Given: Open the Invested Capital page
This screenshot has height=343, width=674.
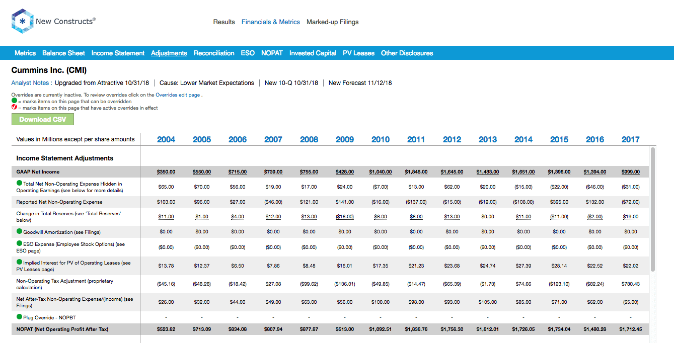Looking at the screenshot, I should point(313,53).
